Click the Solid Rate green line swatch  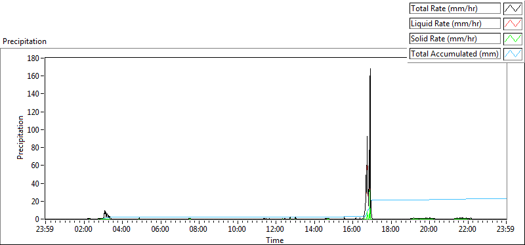[513, 39]
